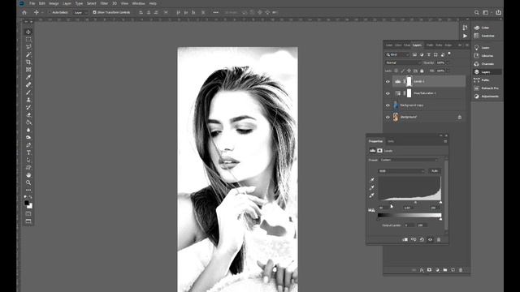Viewport: 520px width, 292px height.
Task: Click the add layer mask icon
Action: (x=429, y=270)
